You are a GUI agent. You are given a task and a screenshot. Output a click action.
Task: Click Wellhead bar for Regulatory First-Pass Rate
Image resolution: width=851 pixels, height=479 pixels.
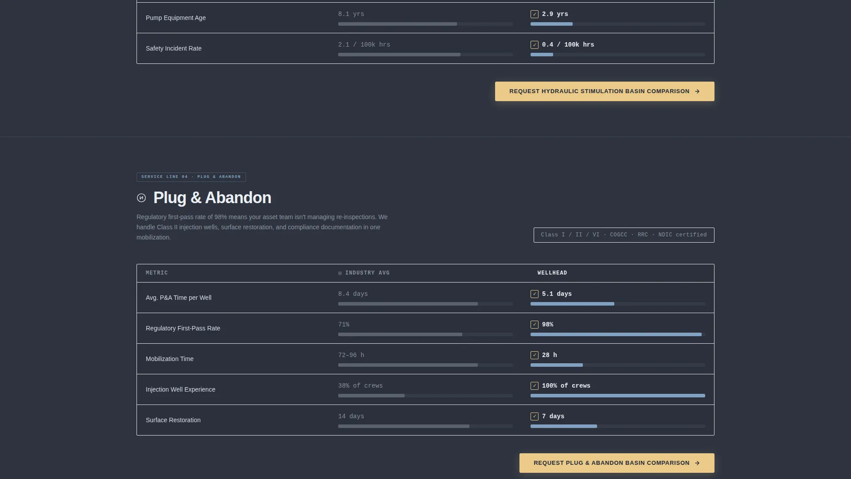(618, 334)
